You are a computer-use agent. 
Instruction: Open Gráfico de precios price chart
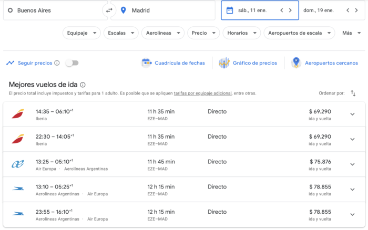(248, 63)
